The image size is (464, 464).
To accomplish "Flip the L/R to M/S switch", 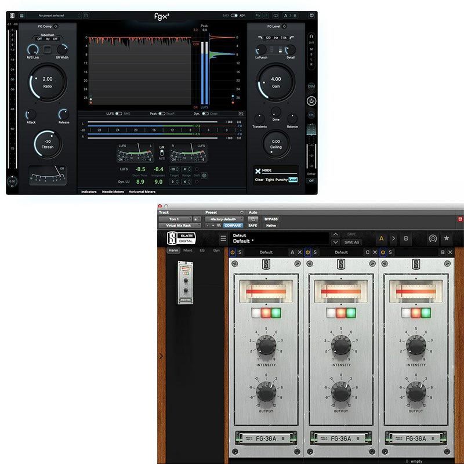I will pyautogui.click(x=162, y=153).
